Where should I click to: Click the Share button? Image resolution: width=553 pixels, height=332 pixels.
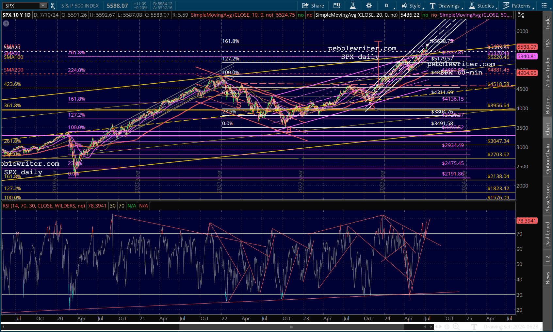pyautogui.click(x=313, y=6)
